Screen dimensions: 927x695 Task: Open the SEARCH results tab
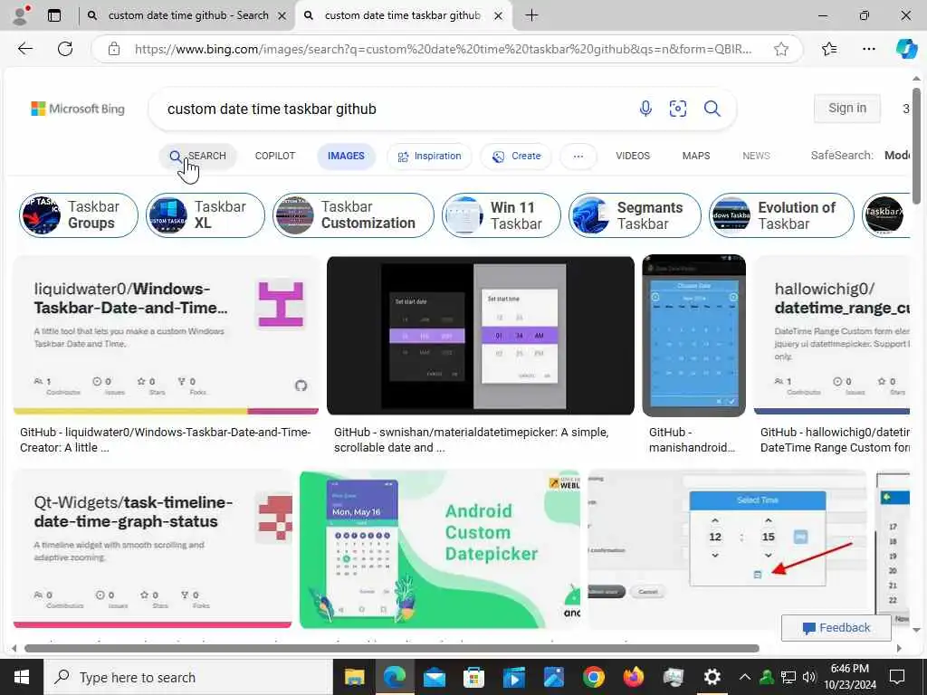pyautogui.click(x=197, y=156)
